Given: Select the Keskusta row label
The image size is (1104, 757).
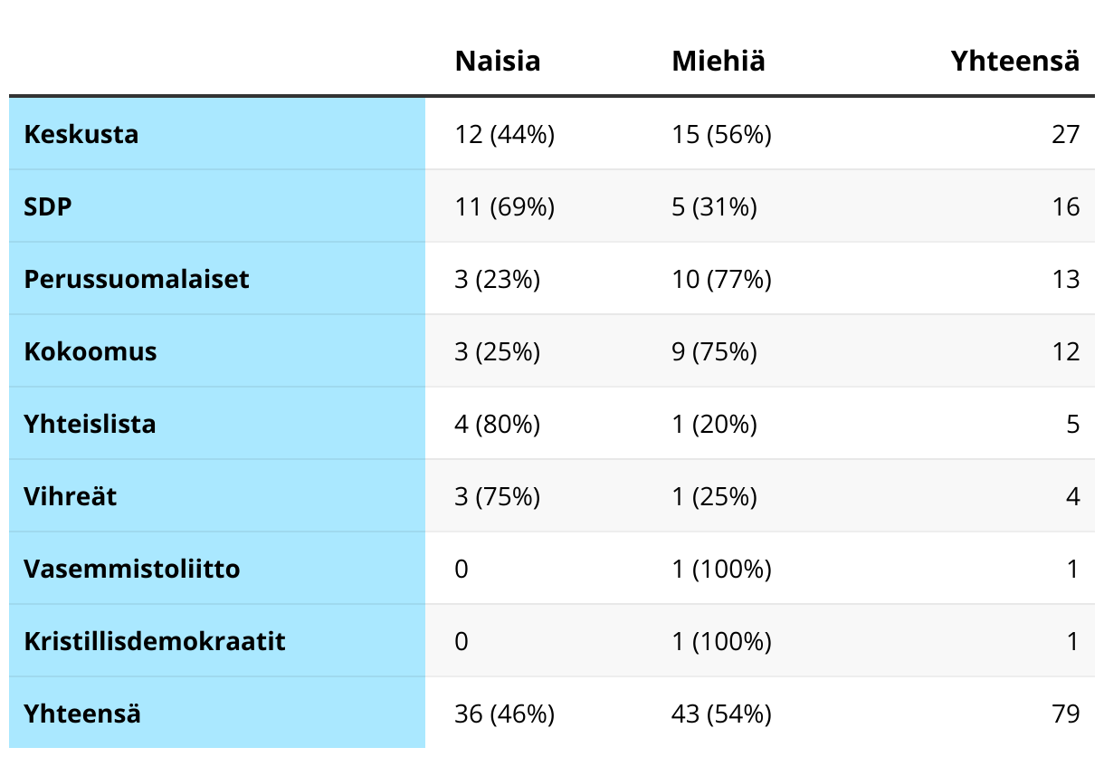Looking at the screenshot, I should click(x=81, y=134).
